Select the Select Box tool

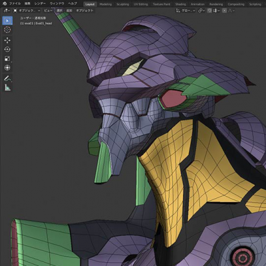7,21
